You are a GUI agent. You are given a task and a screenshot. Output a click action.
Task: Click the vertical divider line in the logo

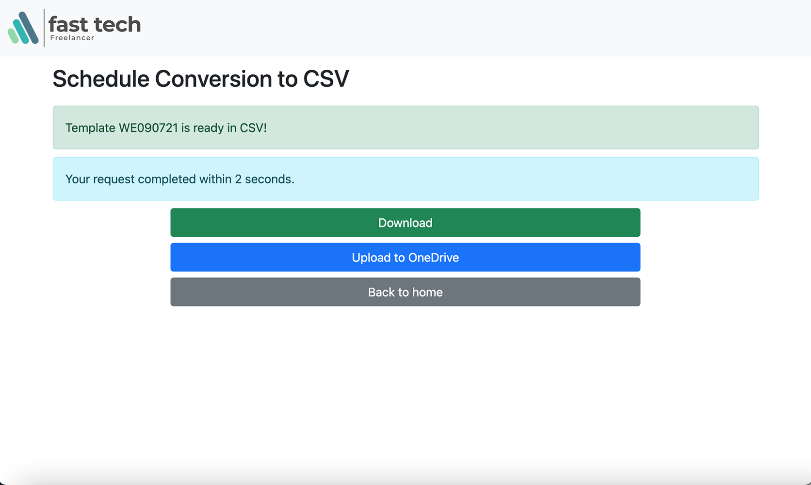44,28
